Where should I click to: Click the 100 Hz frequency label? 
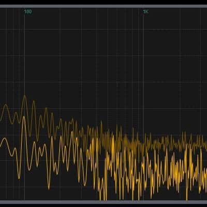click(x=28, y=11)
